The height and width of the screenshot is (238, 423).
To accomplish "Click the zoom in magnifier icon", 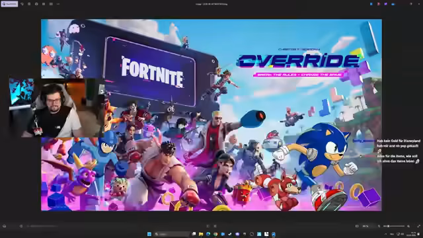I will [408, 226].
